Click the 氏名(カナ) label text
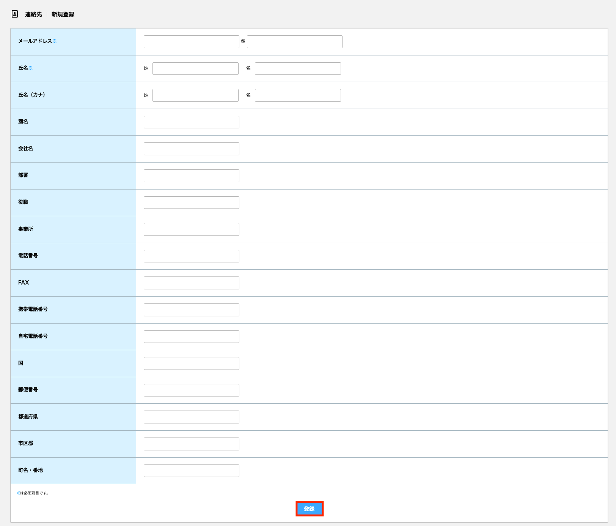This screenshot has height=526, width=616. [x=32, y=95]
